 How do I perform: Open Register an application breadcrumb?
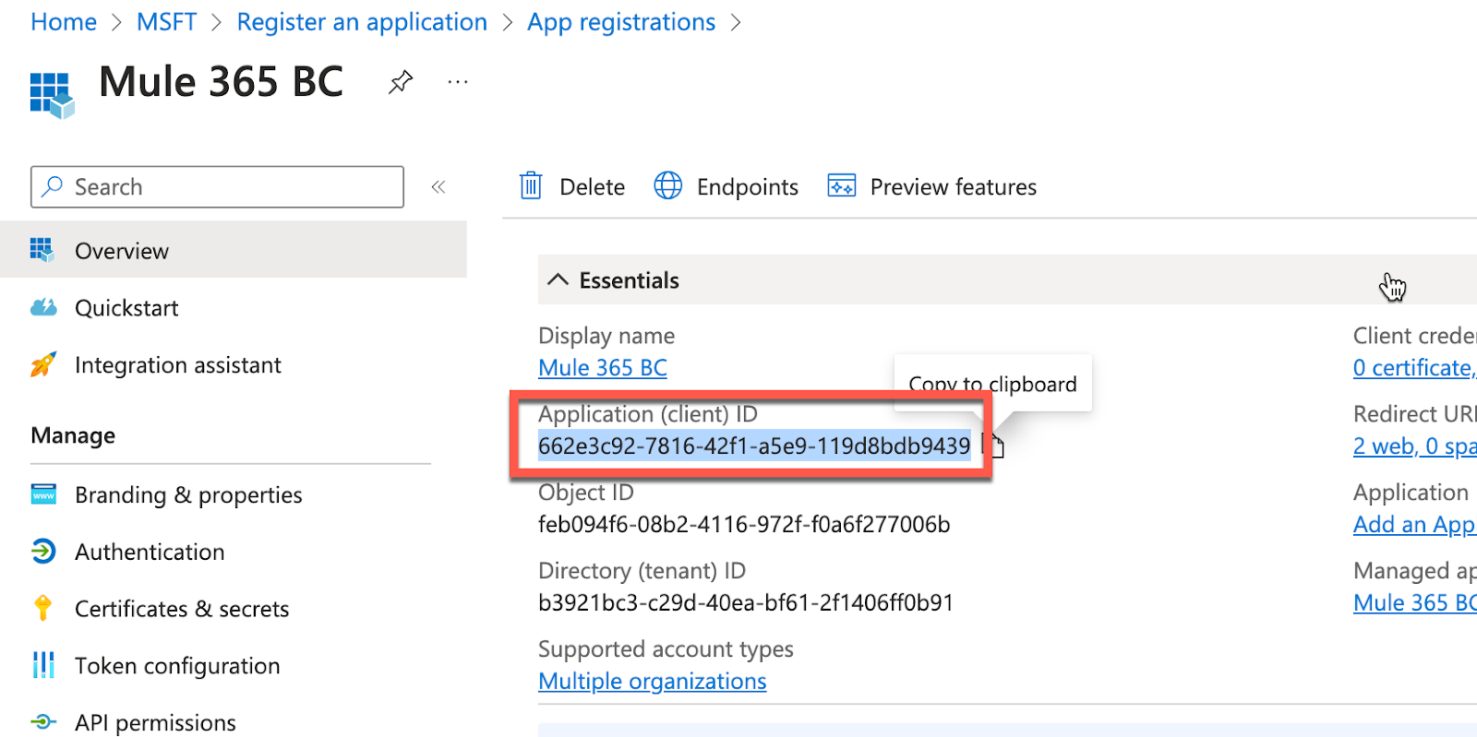click(362, 22)
